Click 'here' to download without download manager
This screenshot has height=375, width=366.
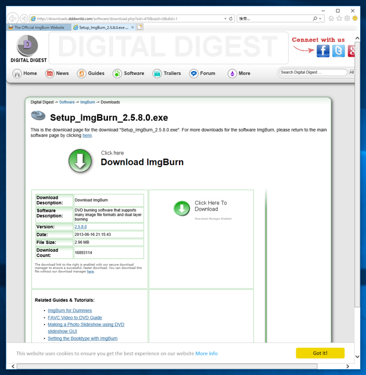[90, 271]
